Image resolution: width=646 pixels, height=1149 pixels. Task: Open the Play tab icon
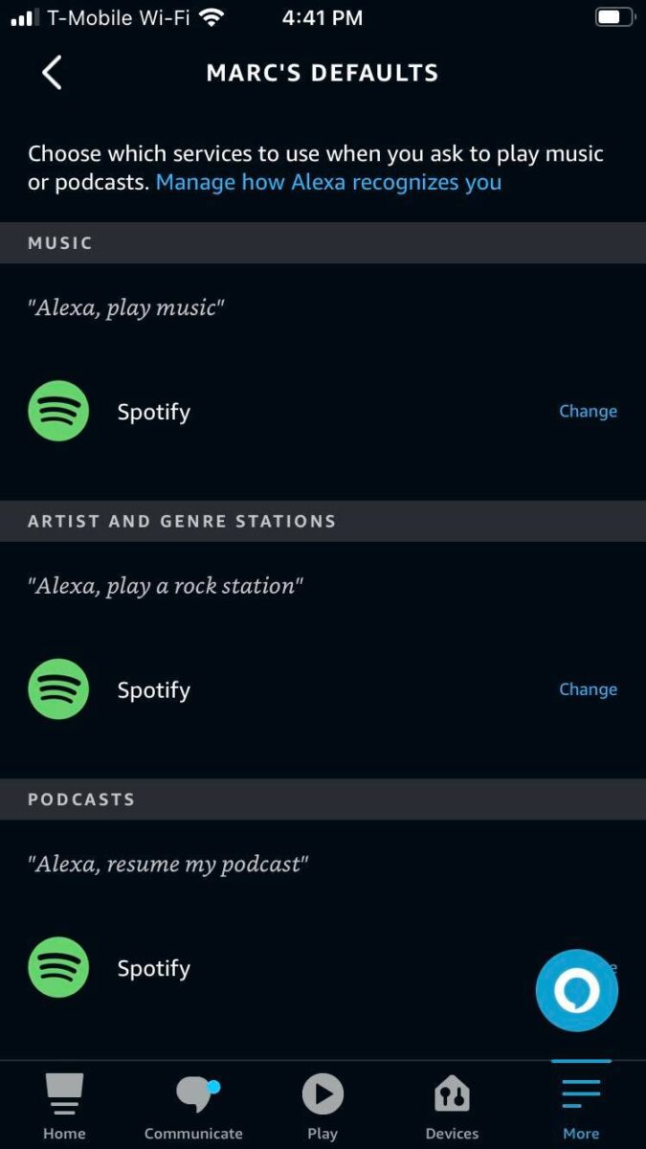click(323, 1093)
